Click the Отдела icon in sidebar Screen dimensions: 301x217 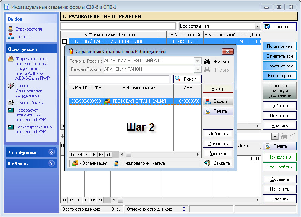[11, 37]
